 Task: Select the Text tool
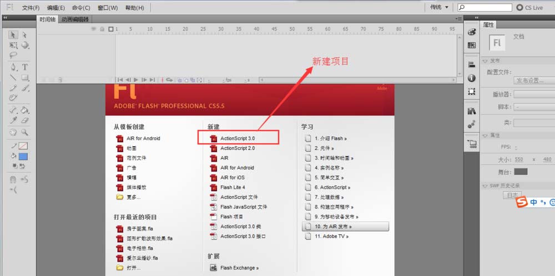tap(25, 67)
